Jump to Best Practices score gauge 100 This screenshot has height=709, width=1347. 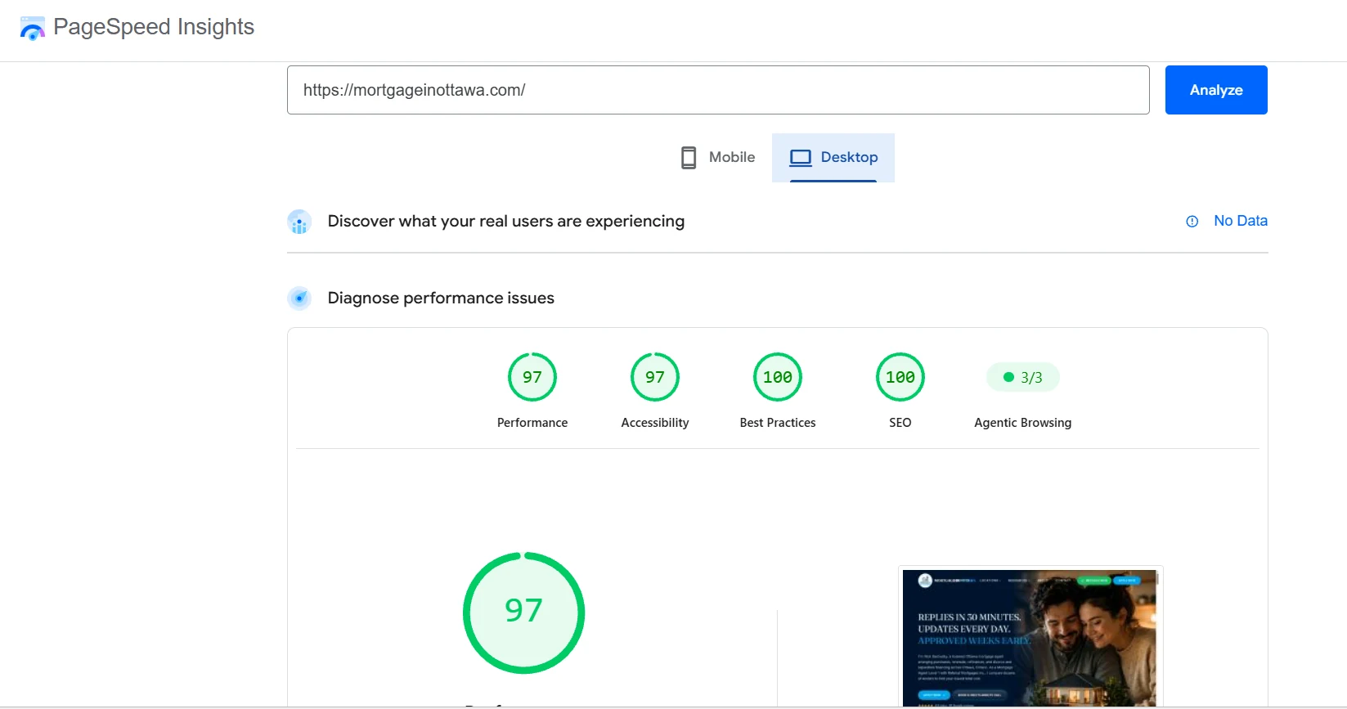pyautogui.click(x=778, y=377)
